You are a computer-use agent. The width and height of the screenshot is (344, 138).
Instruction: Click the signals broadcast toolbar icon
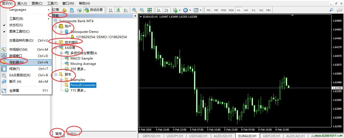[x=79, y=10]
